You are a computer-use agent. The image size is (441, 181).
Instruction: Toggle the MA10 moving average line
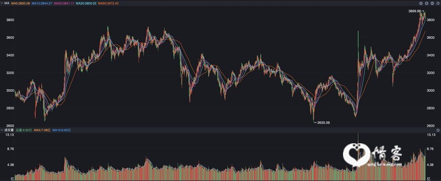tap(42, 3)
